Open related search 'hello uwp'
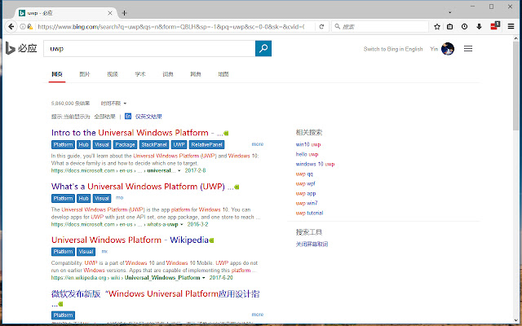 click(307, 154)
